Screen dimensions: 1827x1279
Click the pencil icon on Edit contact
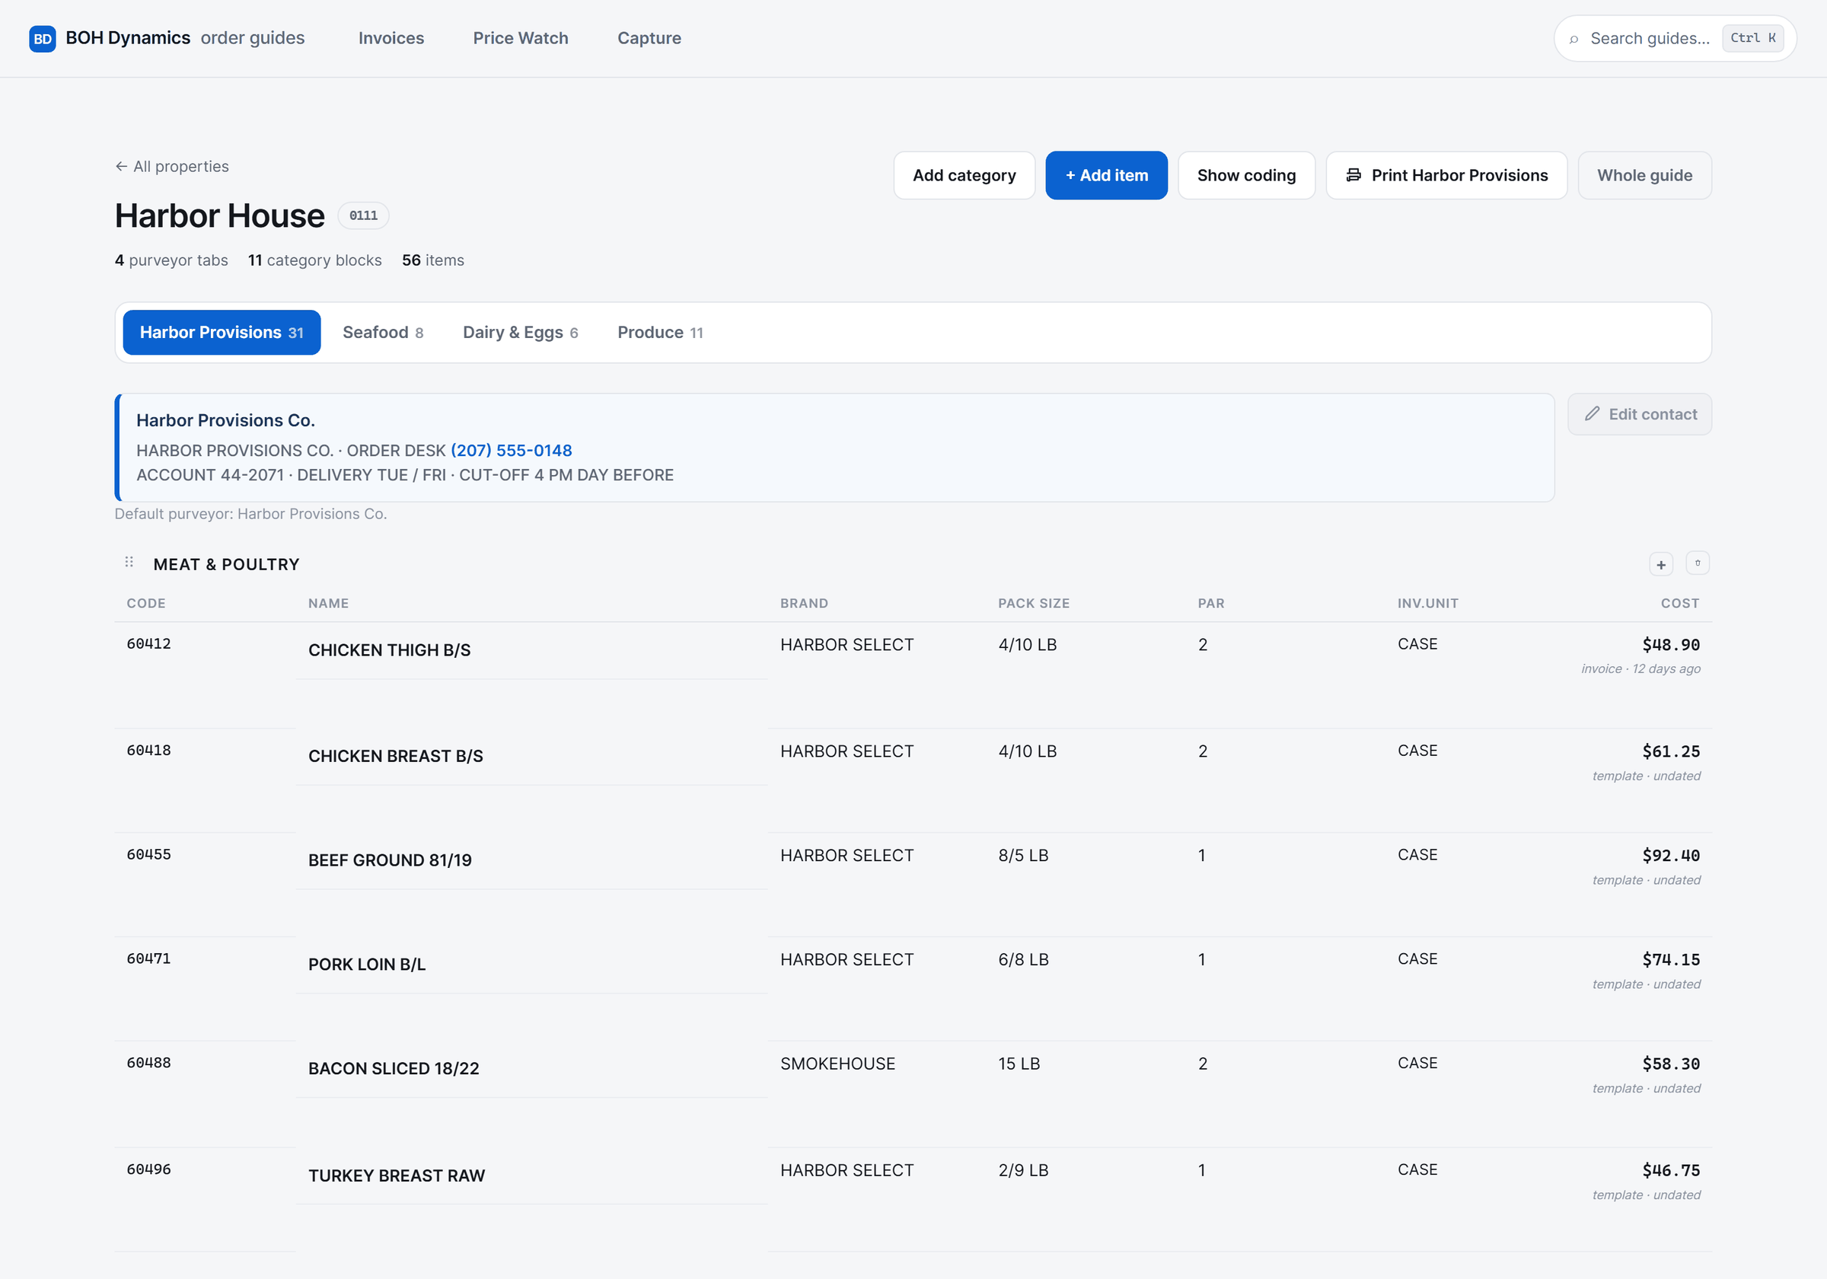pos(1592,414)
